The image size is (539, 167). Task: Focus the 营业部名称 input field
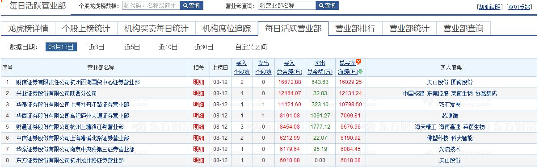(286, 5)
